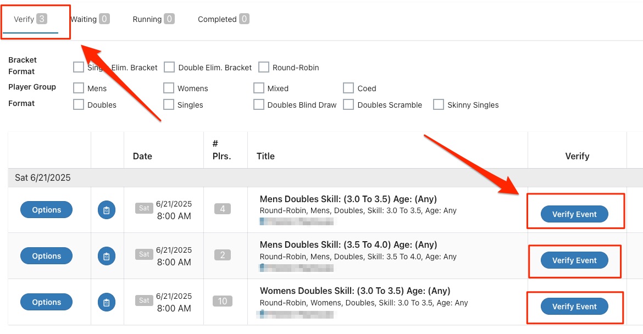Open the Completed tab
The height and width of the screenshot is (334, 643).
click(x=223, y=19)
